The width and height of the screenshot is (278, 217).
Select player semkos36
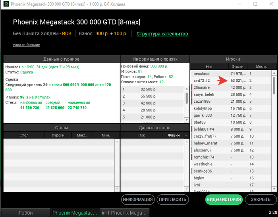231,171
